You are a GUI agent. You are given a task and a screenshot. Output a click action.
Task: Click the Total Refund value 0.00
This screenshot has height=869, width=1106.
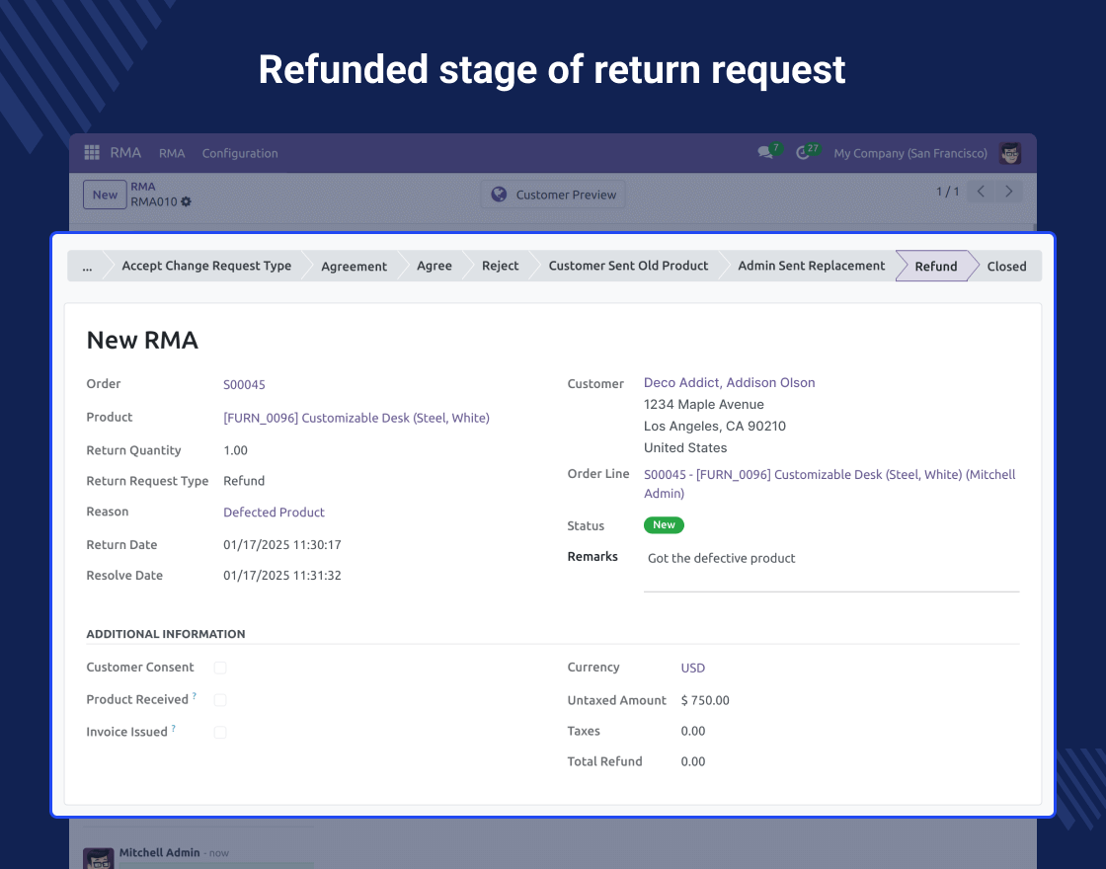click(x=692, y=761)
